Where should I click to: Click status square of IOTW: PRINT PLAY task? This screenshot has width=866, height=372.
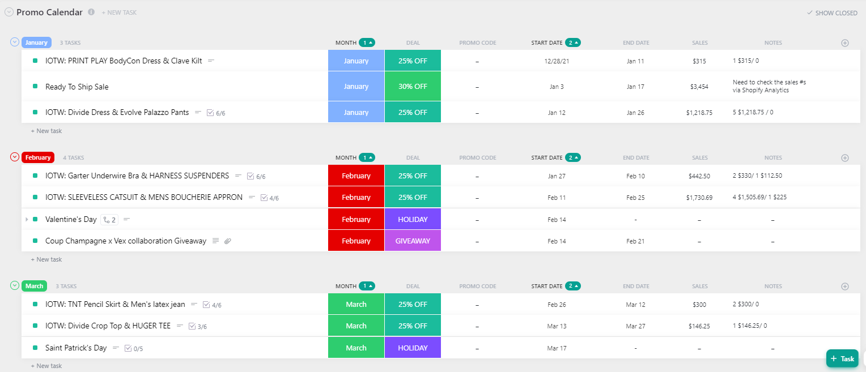[35, 61]
